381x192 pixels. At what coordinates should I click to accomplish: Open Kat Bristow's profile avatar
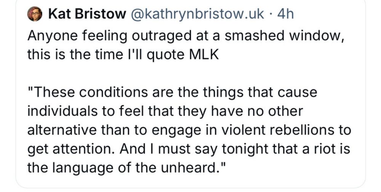coord(35,14)
